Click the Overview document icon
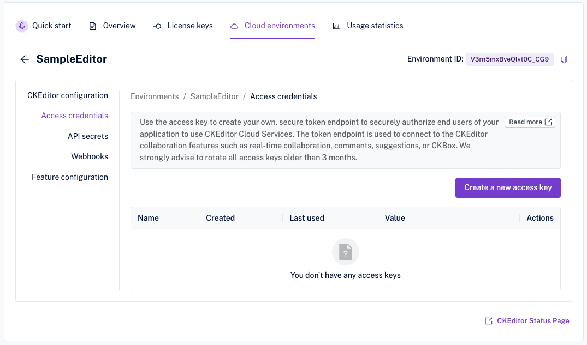587x345 pixels. (x=92, y=26)
